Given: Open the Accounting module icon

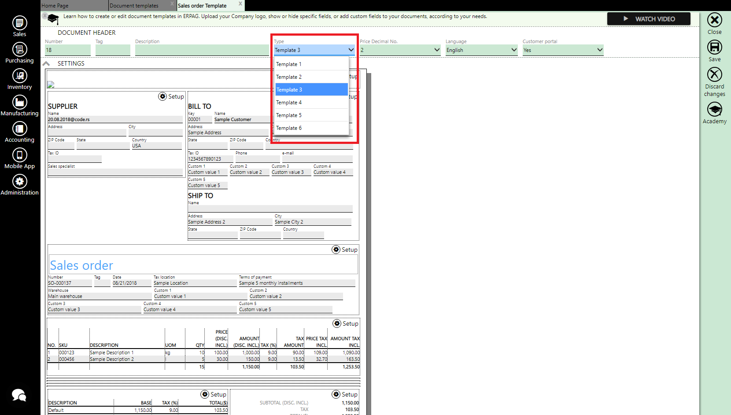Looking at the screenshot, I should [x=19, y=129].
